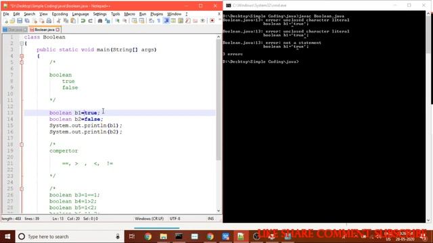Create a new file with the New toolbar icon
Viewport: 433px width, 243px height.
click(6, 21)
